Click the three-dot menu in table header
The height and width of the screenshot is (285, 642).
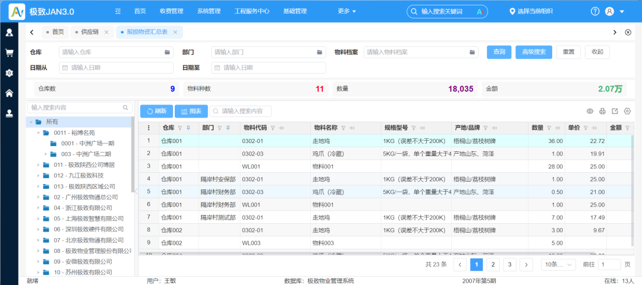click(149, 128)
